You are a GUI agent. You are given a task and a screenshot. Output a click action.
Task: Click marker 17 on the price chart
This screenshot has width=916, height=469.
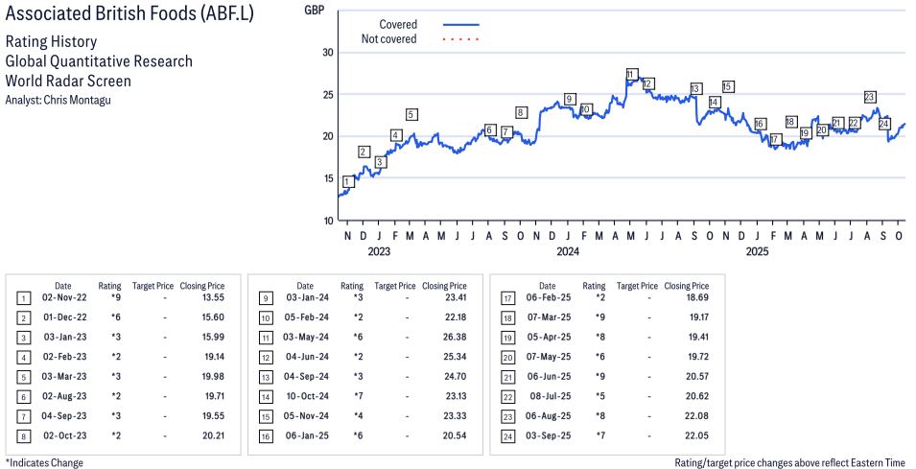coord(775,140)
